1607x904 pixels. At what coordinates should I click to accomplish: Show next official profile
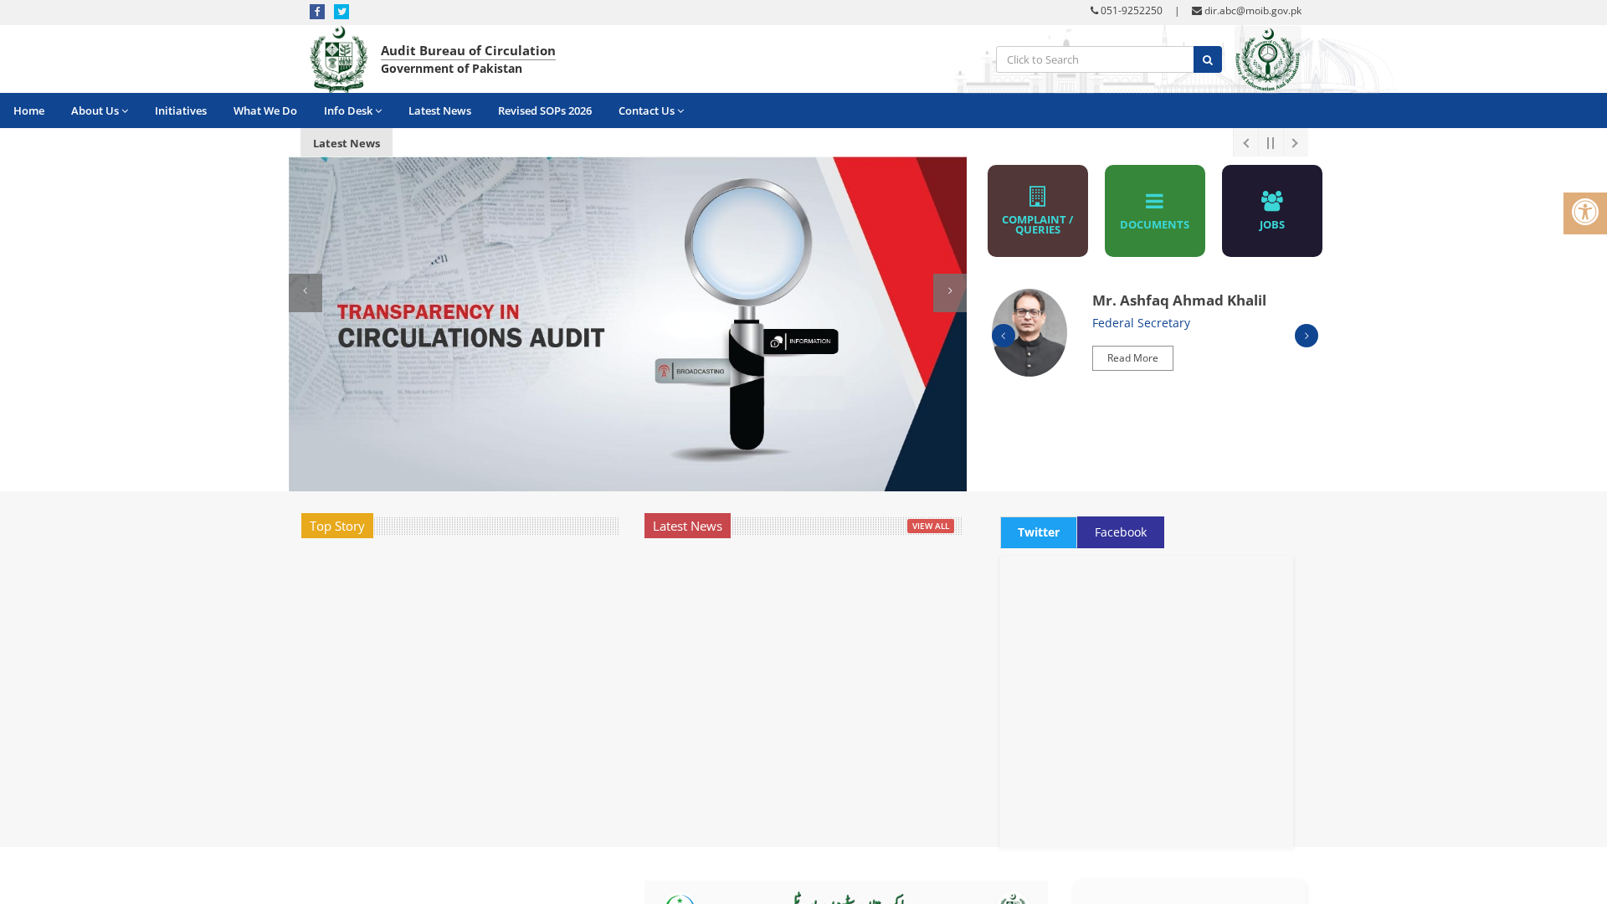1307,336
